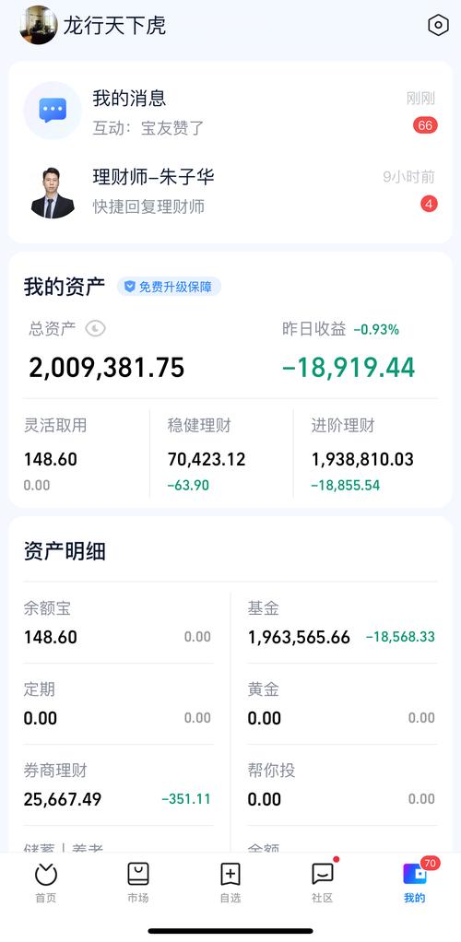461x942 pixels.
Task: Tap the 25,667.49 amount
Action: click(x=63, y=800)
